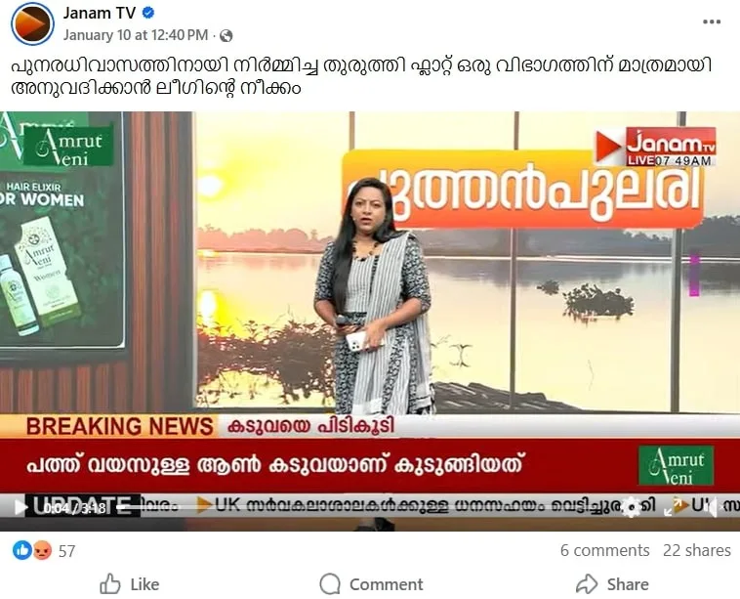740x599 pixels.
Task: Expand the video to fullscreen
Action: [x=670, y=507]
